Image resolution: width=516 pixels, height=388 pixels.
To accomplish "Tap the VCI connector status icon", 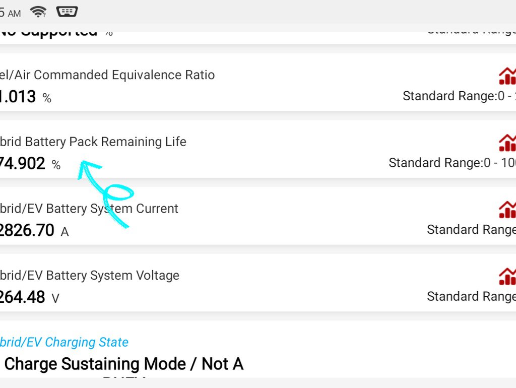I will [x=67, y=12].
